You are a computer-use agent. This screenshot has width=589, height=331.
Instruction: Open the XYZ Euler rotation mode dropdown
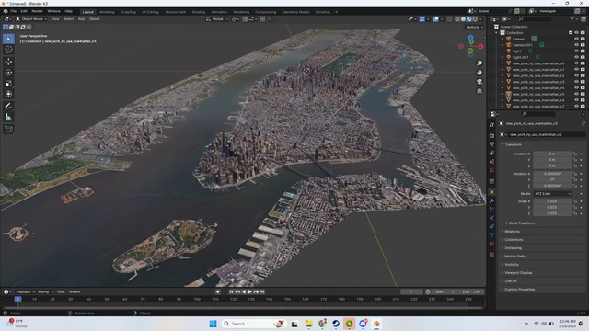pos(552,194)
